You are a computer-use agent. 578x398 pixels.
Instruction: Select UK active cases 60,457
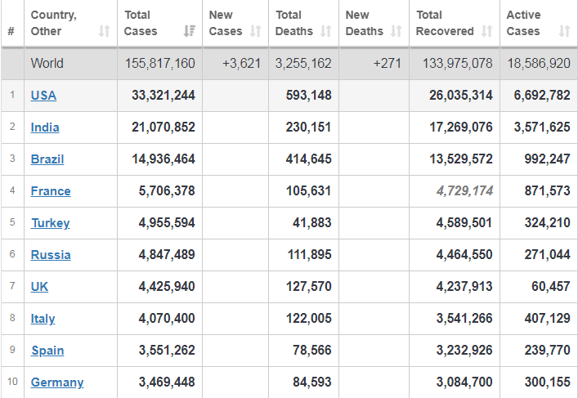pos(551,287)
